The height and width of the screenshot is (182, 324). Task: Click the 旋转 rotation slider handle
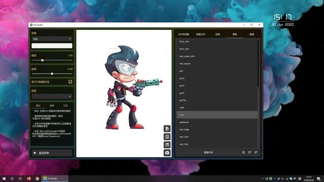52,74
